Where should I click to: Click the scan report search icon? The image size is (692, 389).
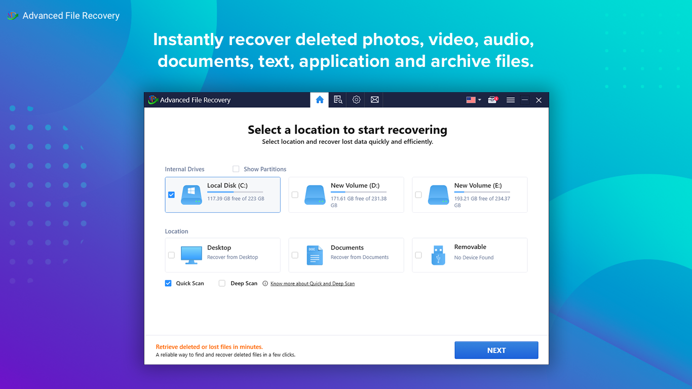pos(337,100)
